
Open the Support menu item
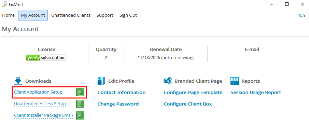pos(105,15)
